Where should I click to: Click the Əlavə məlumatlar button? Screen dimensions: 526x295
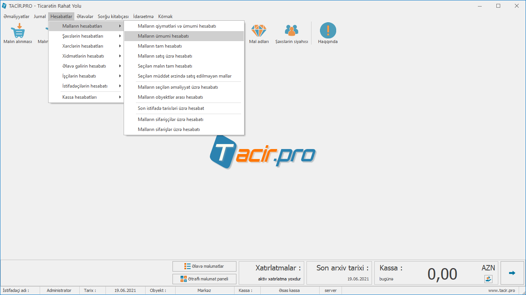tap(204, 266)
